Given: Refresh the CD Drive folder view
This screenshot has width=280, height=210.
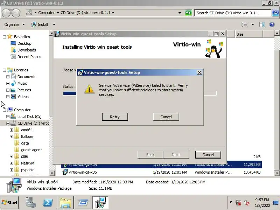Looking at the screenshot, I should (x=188, y=13).
